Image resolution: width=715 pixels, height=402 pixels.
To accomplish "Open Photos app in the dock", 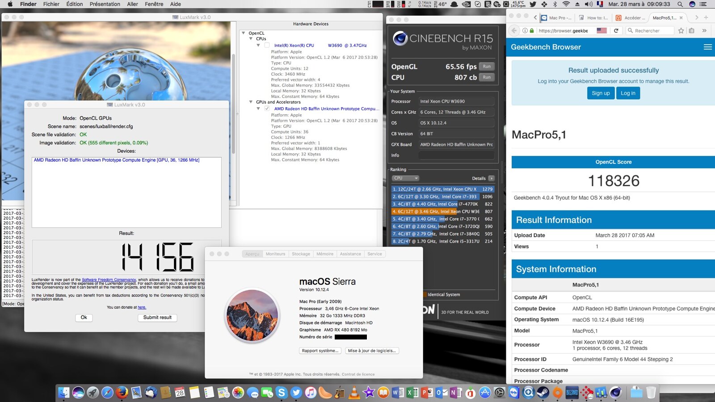I will pyautogui.click(x=238, y=393).
